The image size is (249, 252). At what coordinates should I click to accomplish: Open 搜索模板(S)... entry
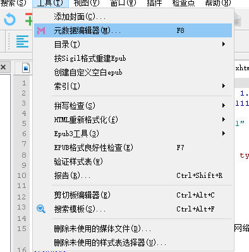[133, 209]
